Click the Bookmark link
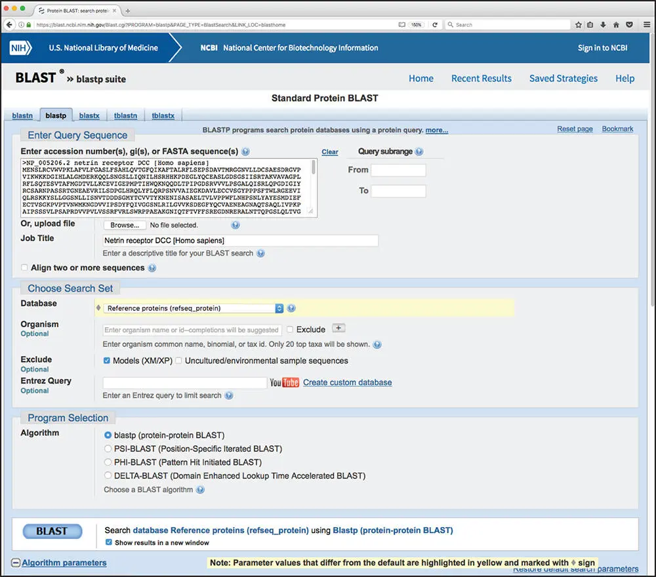This screenshot has width=656, height=577. pyautogui.click(x=617, y=129)
